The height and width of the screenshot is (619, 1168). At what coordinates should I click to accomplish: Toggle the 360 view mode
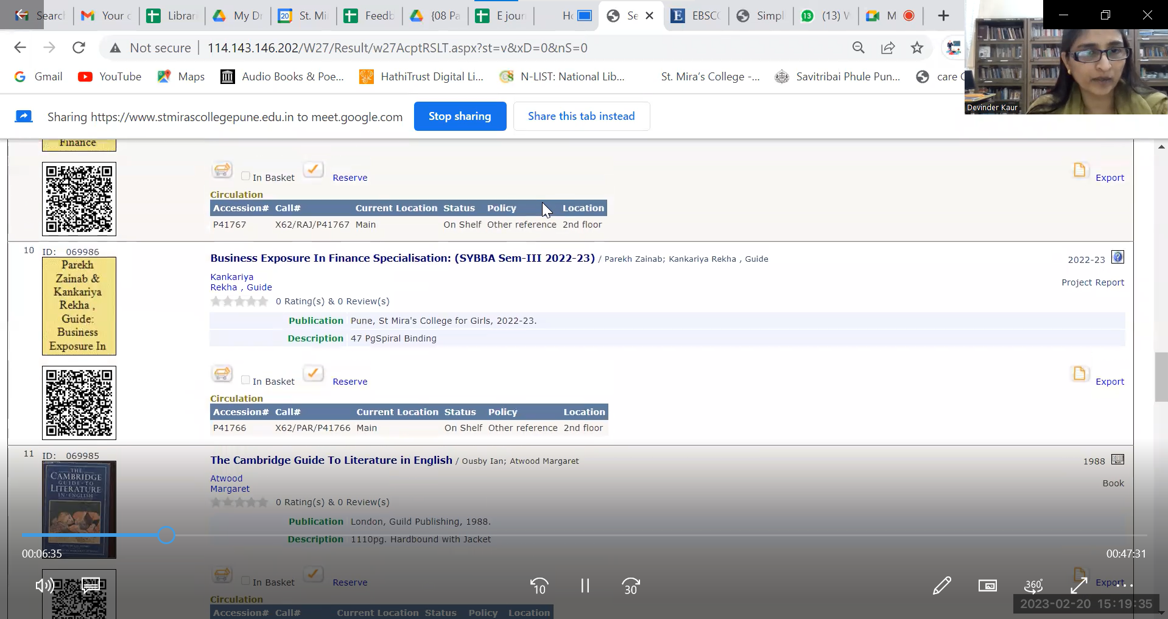[1033, 586]
